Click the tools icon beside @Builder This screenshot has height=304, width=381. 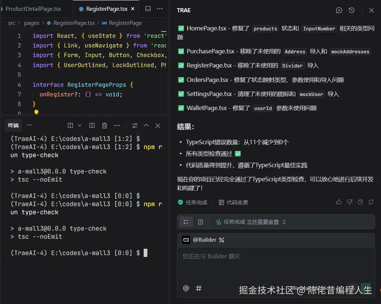(221, 240)
